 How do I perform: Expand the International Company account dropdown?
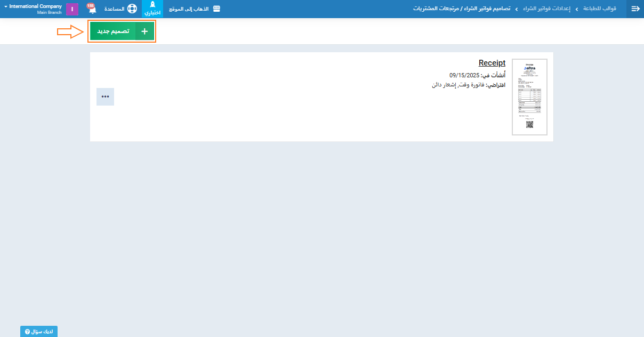coord(33,9)
